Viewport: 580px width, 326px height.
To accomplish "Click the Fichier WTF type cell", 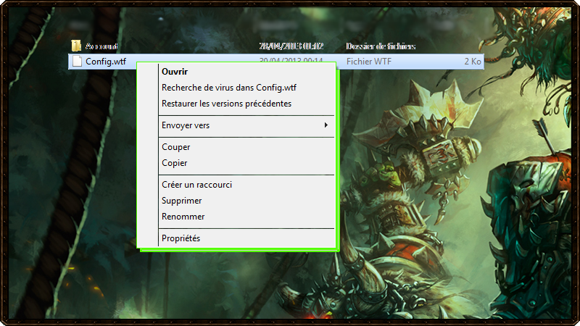I will (x=369, y=62).
